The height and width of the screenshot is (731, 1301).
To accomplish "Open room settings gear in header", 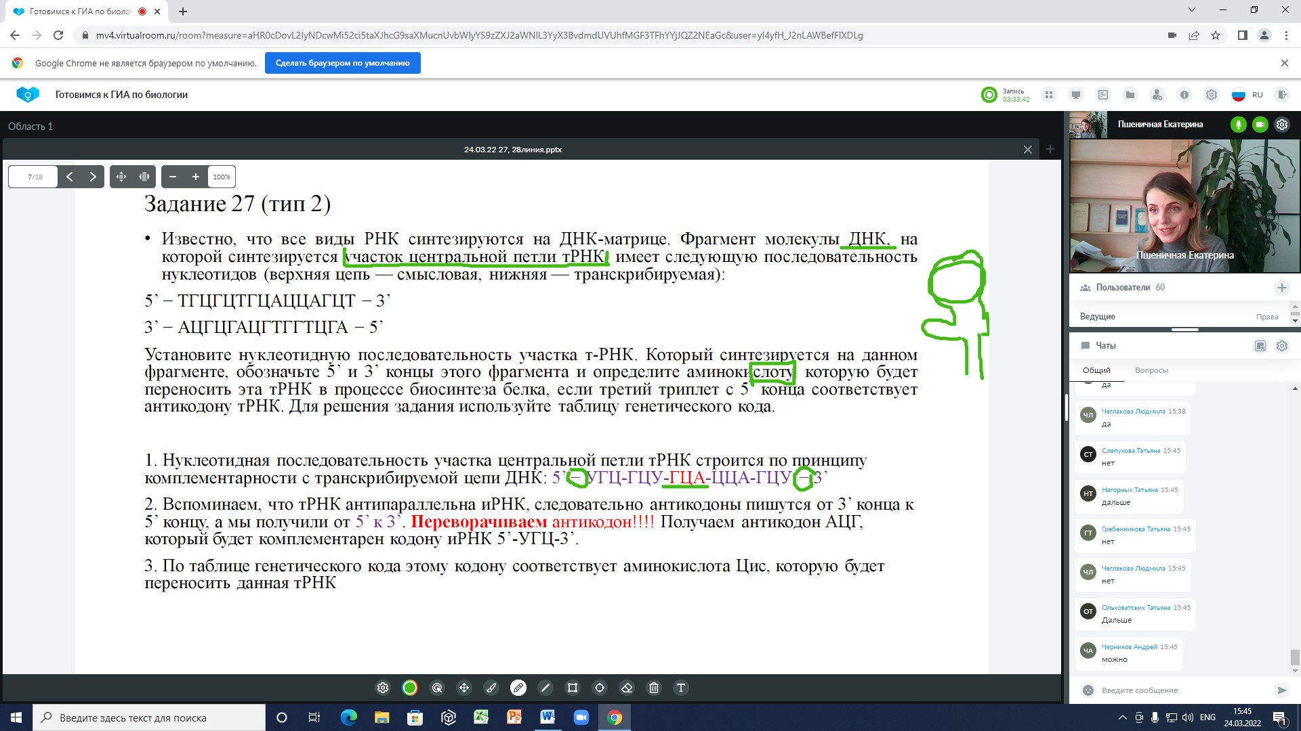I will pyautogui.click(x=1212, y=95).
